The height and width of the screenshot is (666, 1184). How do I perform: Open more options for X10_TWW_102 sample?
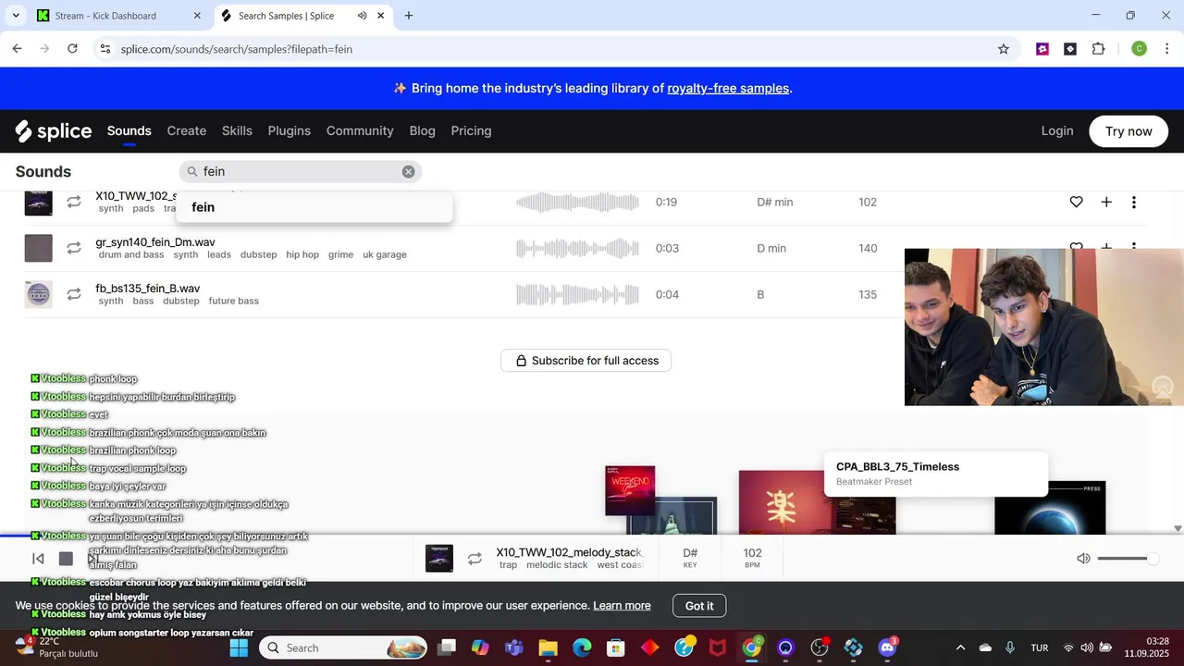click(1134, 202)
